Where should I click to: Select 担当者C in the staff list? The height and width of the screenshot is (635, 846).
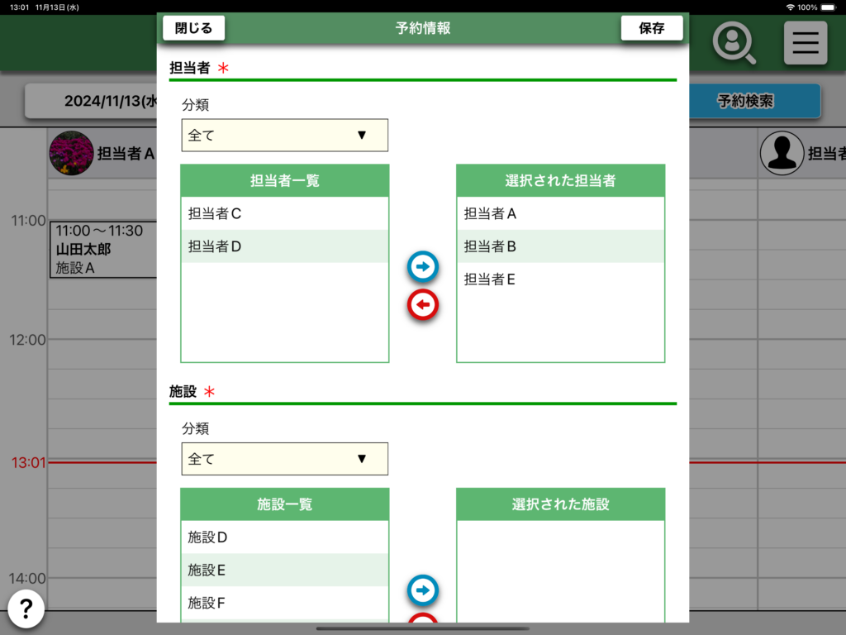click(x=284, y=213)
